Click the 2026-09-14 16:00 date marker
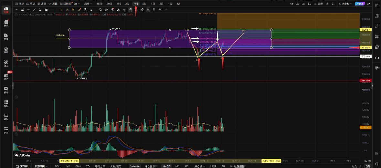 [69, 161]
